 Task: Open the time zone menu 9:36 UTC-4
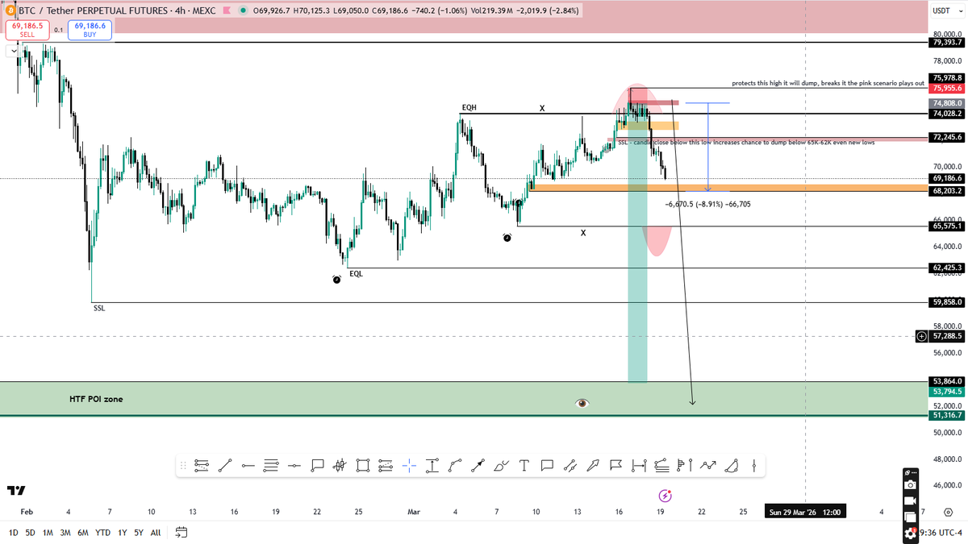[x=940, y=533]
